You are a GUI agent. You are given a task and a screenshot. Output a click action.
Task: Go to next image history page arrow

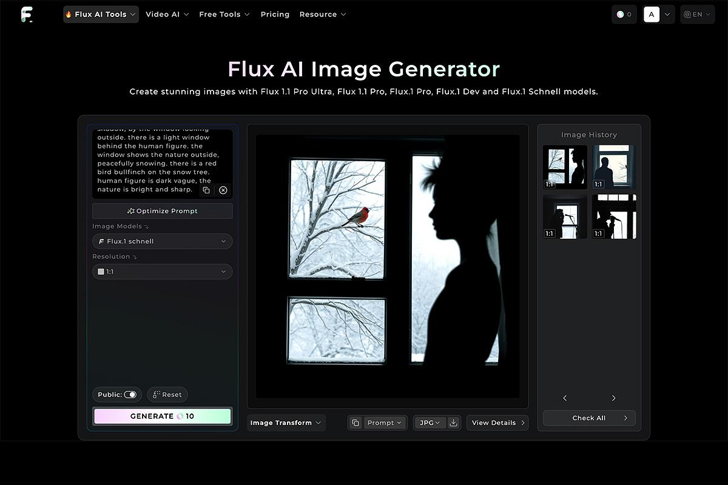(613, 398)
